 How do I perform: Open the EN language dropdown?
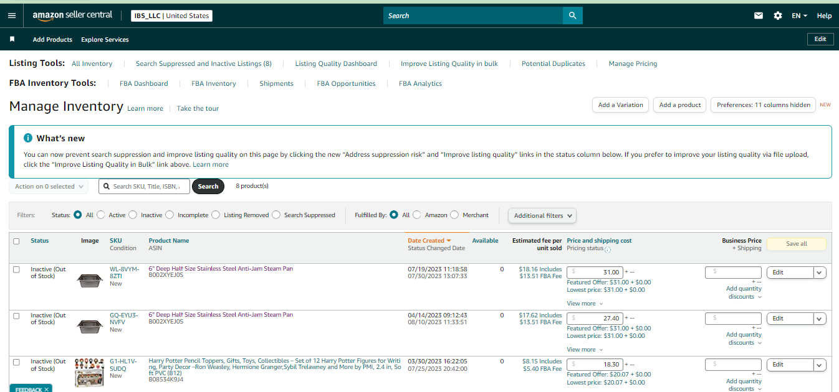(x=800, y=16)
